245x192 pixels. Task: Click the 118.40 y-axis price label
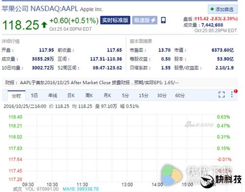(15, 117)
